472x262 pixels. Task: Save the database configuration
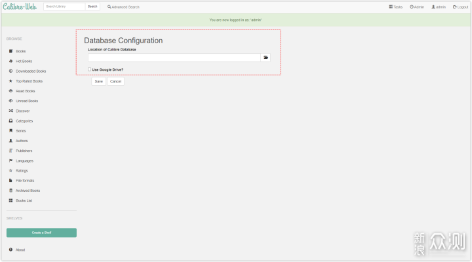pos(98,82)
